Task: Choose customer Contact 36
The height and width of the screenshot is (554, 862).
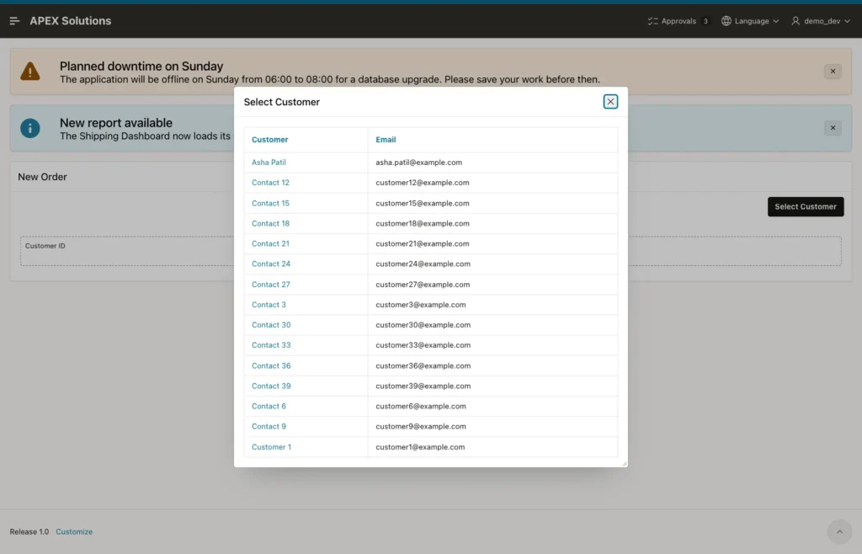Action: tap(271, 365)
